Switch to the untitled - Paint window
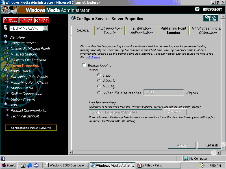Image resolution: width=226 pixels, height=169 pixels. 158,165
